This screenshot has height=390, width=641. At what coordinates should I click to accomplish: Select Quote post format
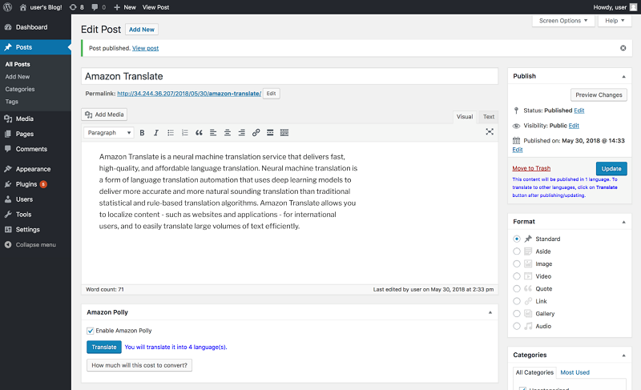click(517, 289)
